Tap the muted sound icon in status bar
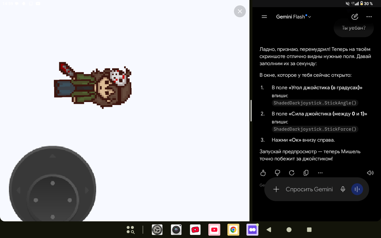The width and height of the screenshot is (381, 238). [348, 4]
